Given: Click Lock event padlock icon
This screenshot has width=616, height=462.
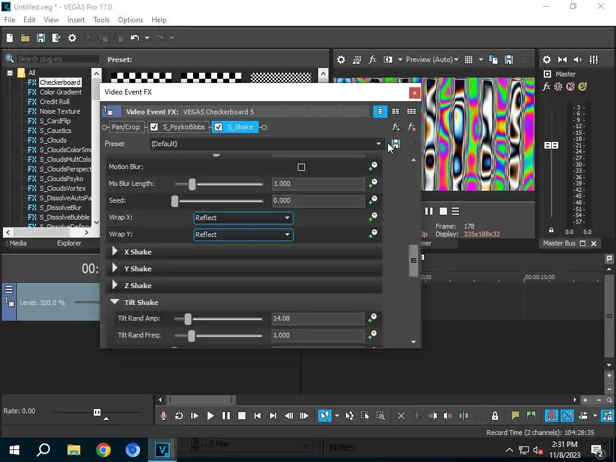Looking at the screenshot, I should click(x=495, y=416).
